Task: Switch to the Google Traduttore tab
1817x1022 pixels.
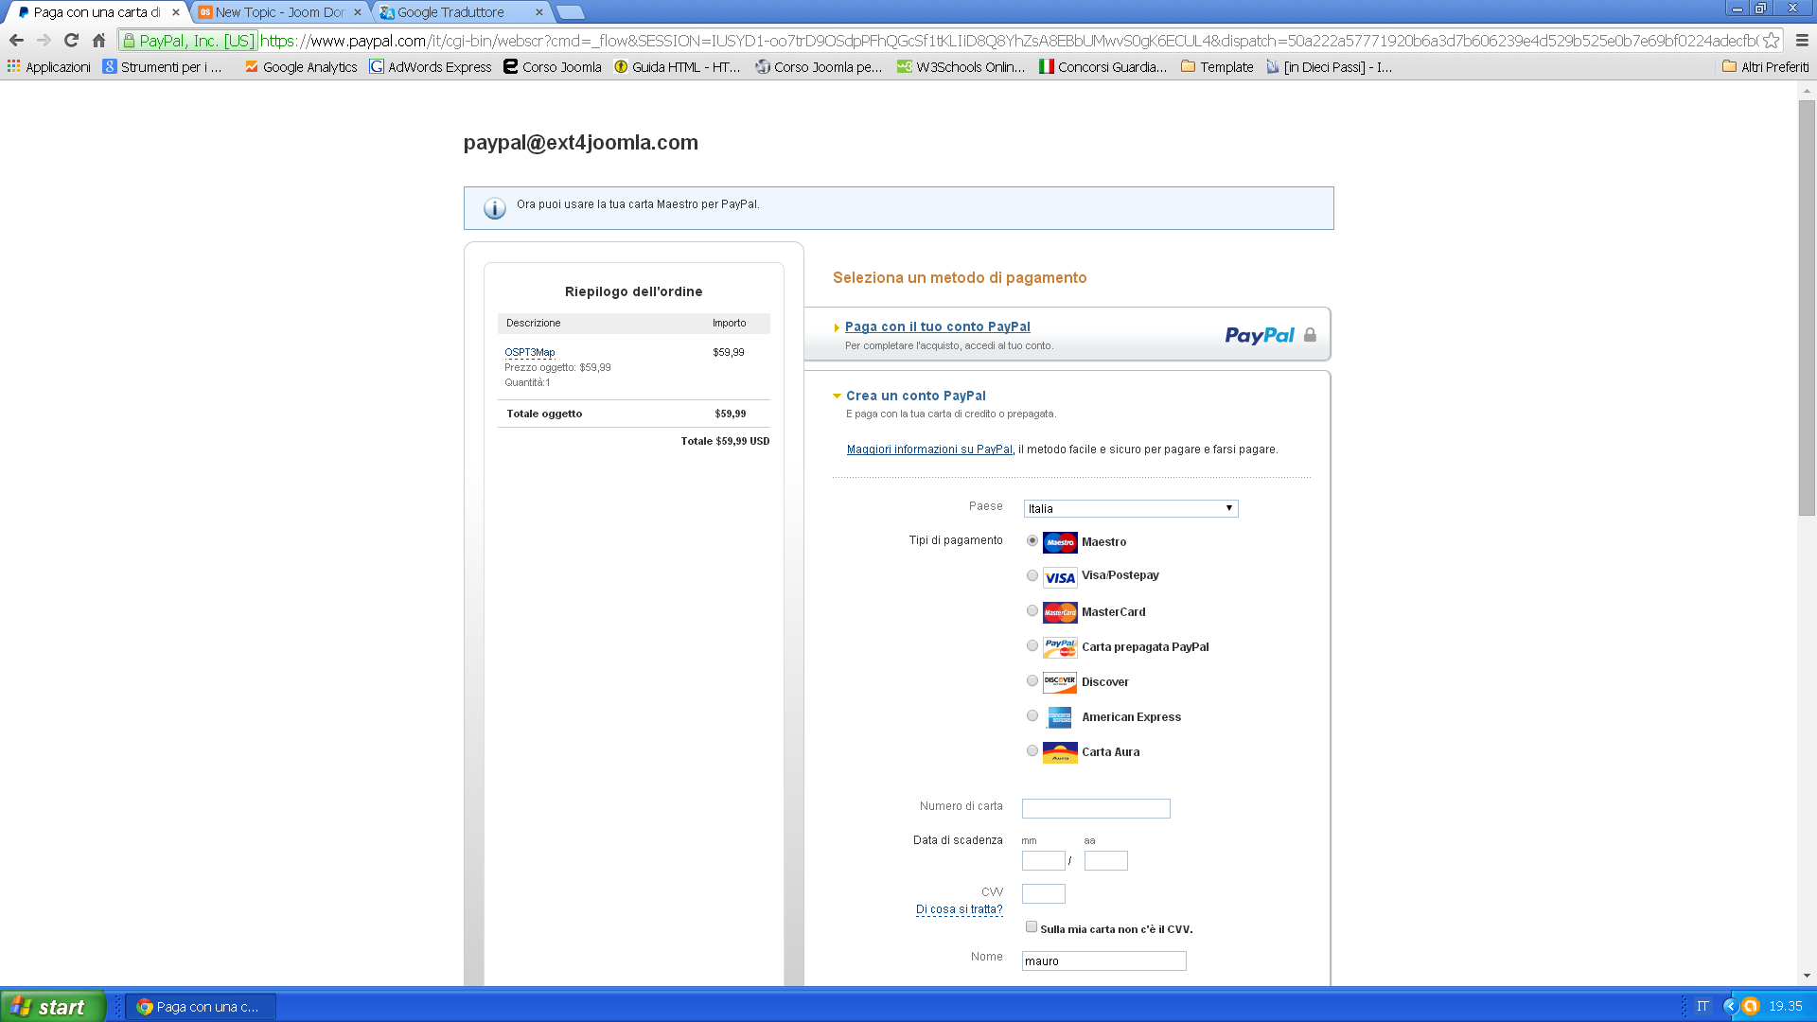Action: 462,12
